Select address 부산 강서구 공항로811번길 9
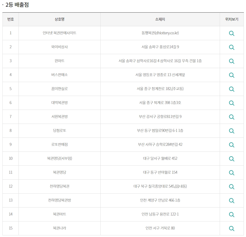Screen dimensions: 246x237 tap(160, 117)
